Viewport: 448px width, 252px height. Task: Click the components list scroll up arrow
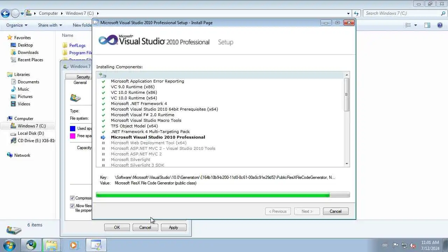347,75
